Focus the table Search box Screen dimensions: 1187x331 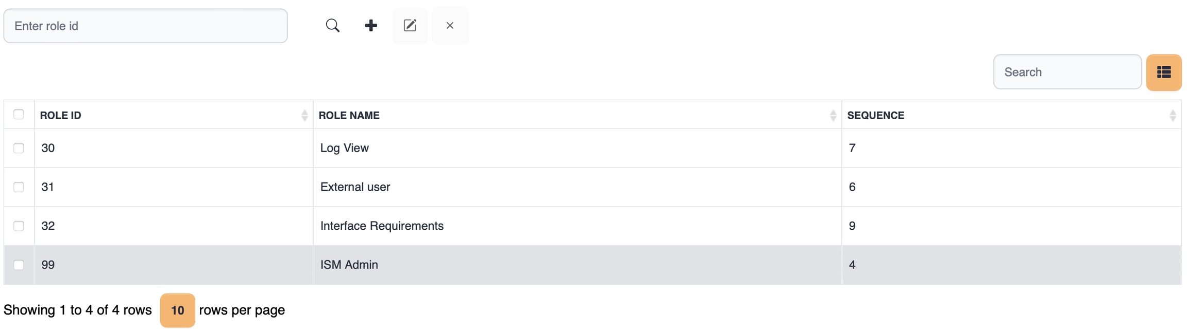[1067, 72]
